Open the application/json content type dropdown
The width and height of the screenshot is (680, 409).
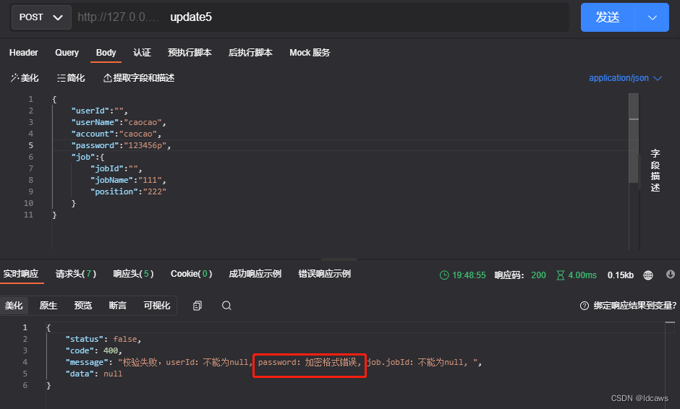[625, 78]
